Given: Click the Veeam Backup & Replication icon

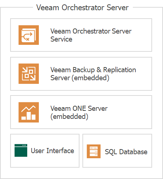Looking at the screenshot, I should (29, 74).
